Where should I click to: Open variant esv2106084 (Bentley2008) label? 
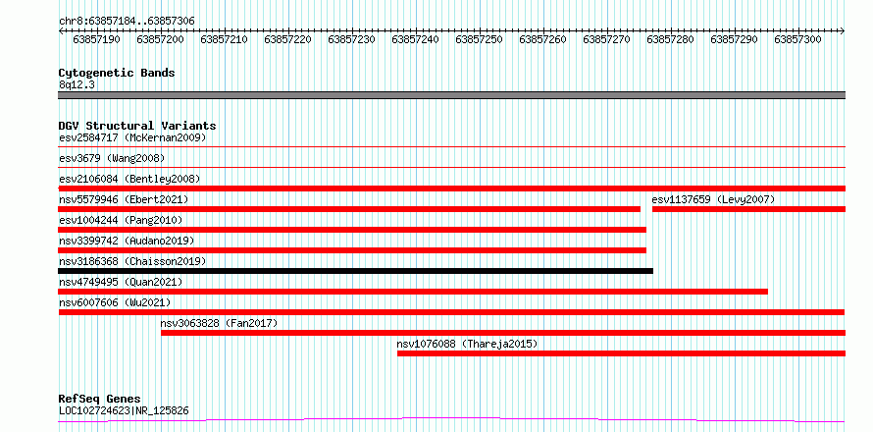click(129, 179)
